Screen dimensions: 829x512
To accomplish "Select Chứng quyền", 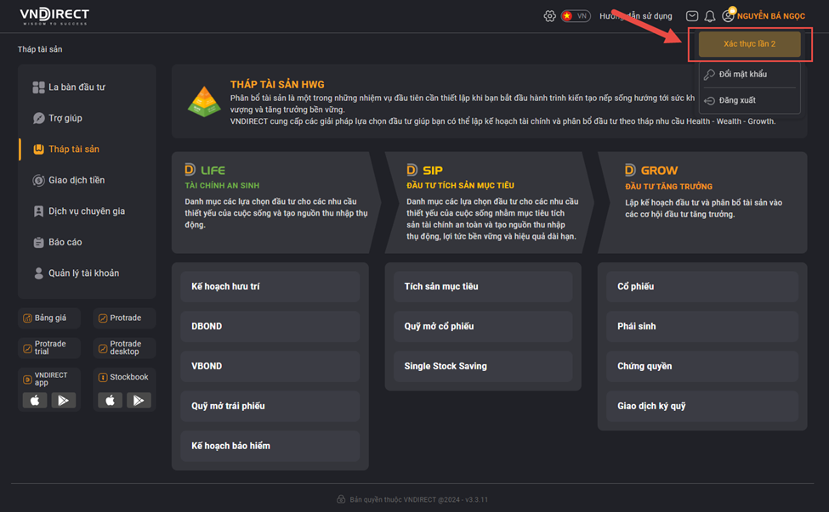I will point(702,366).
